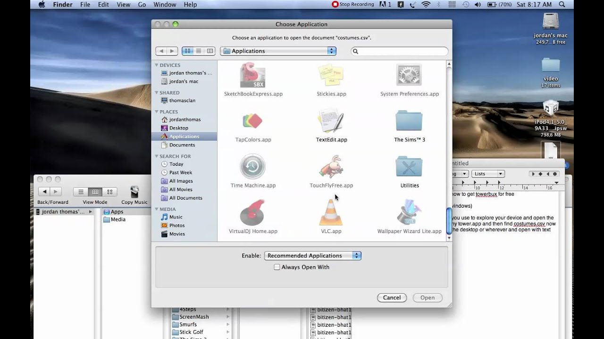Open the Apple menu

point(42,5)
